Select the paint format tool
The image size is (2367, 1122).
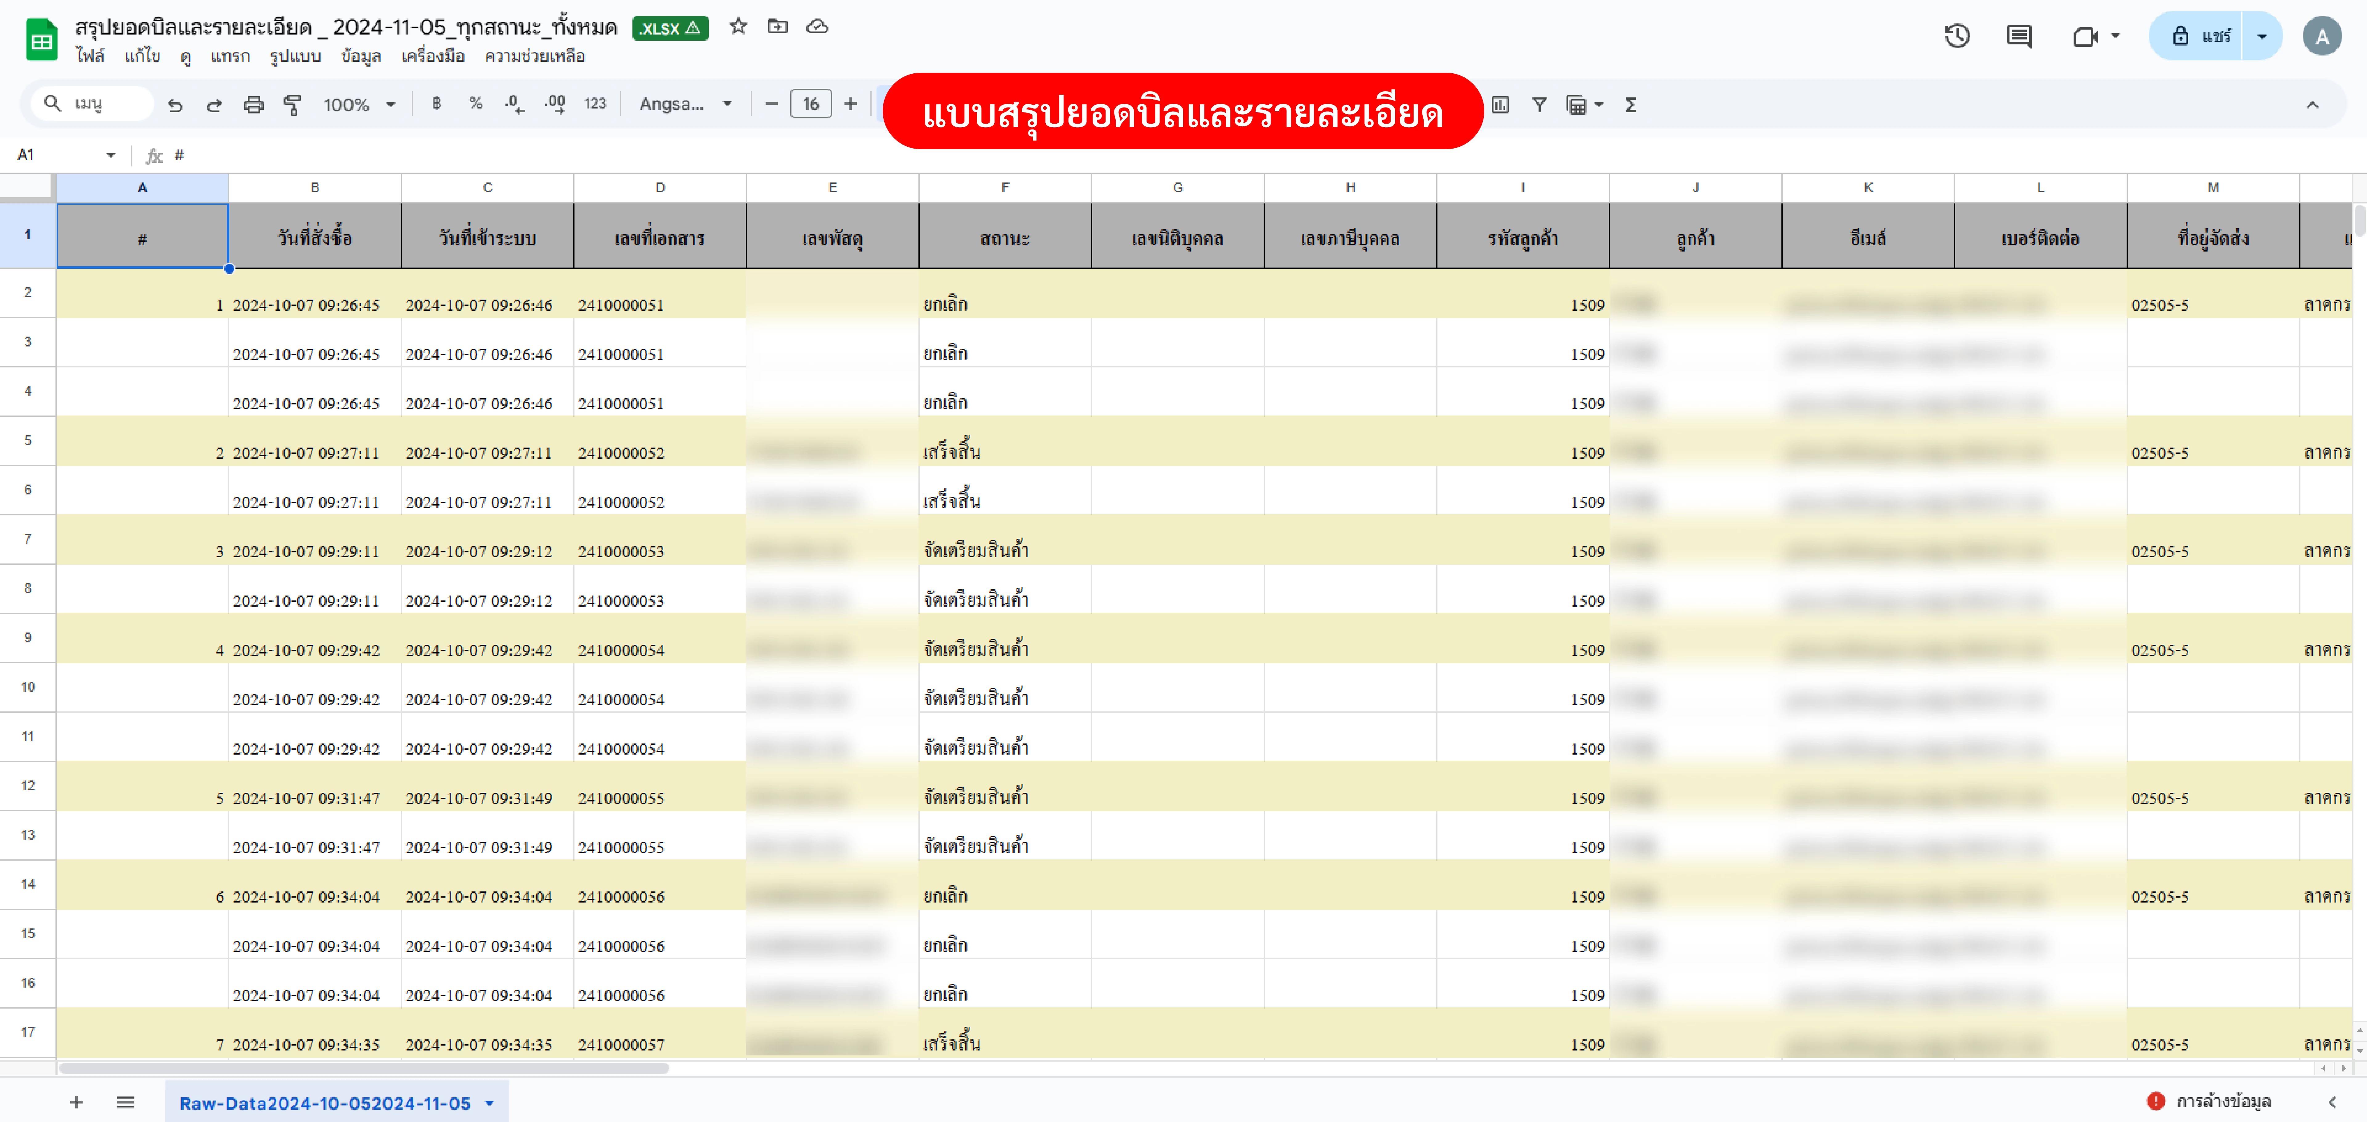[x=292, y=105]
